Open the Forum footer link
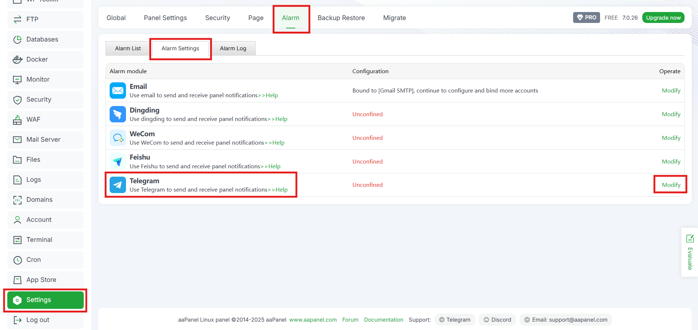Image resolution: width=698 pixels, height=330 pixels. point(350,320)
